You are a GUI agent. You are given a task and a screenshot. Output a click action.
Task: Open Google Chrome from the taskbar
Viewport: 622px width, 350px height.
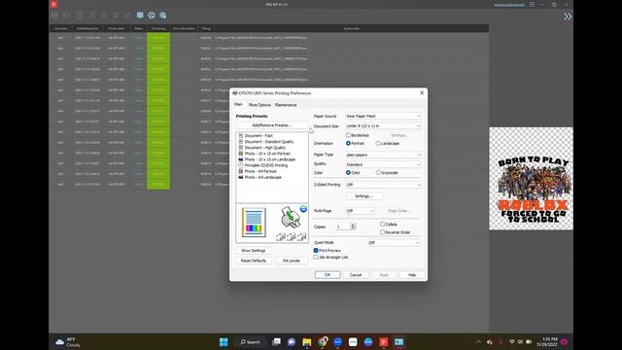point(322,341)
